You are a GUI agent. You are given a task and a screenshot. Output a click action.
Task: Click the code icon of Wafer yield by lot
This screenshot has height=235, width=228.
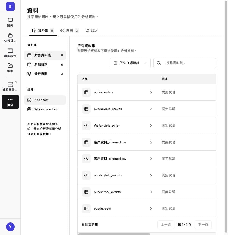click(86, 126)
